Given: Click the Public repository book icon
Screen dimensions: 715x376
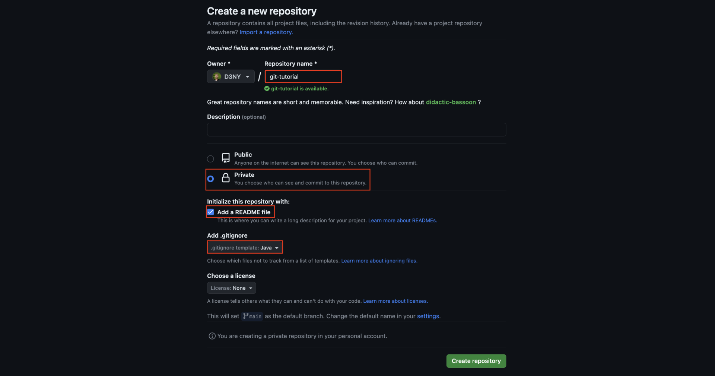Looking at the screenshot, I should click(x=226, y=158).
